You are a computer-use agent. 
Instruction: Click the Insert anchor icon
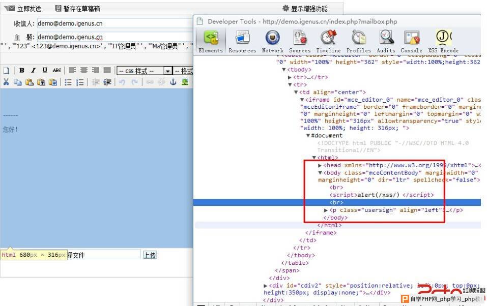(x=173, y=82)
